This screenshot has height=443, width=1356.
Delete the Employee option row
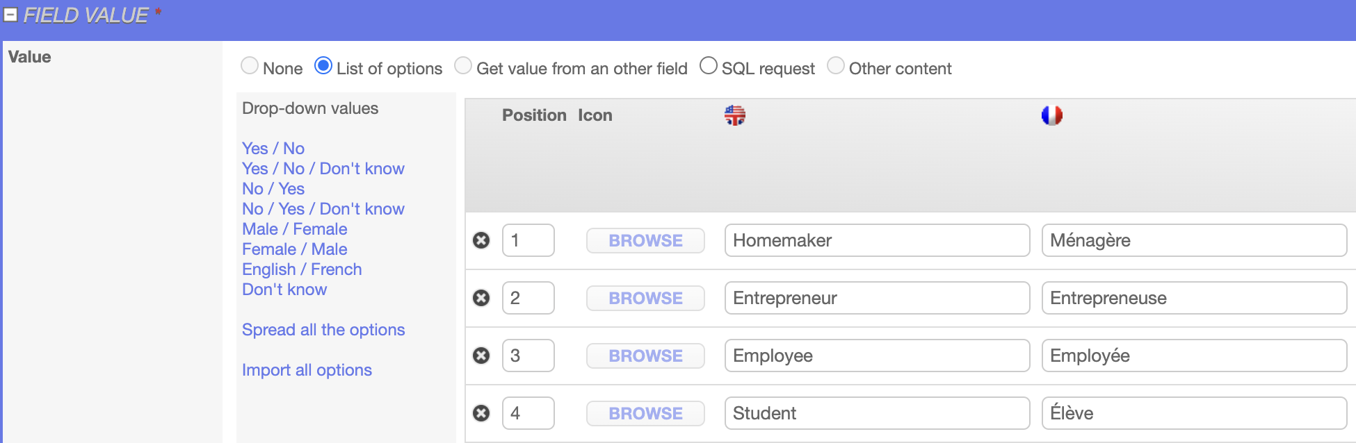481,356
